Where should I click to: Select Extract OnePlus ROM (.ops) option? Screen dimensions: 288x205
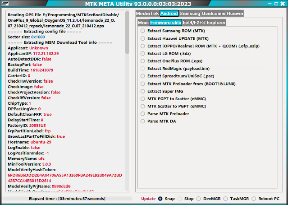point(171,61)
